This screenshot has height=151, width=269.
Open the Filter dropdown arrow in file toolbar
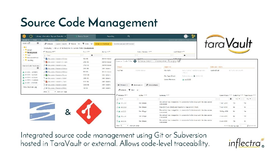tap(92, 44)
